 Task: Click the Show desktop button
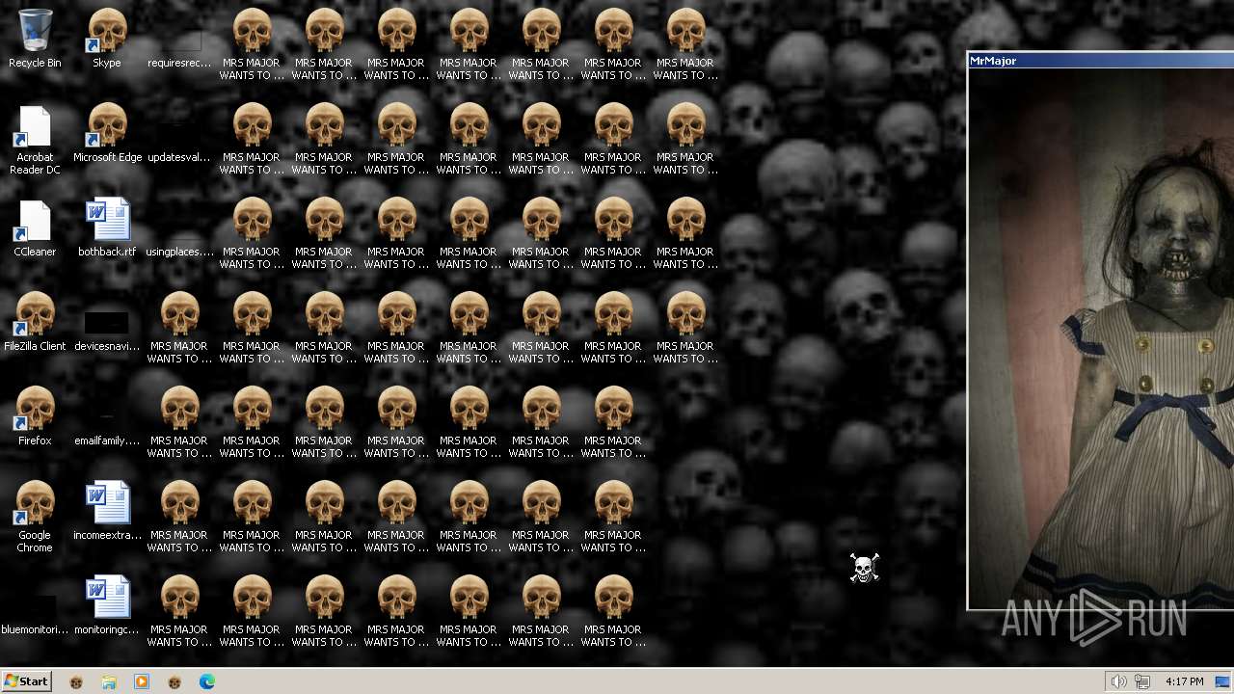pyautogui.click(x=1222, y=681)
